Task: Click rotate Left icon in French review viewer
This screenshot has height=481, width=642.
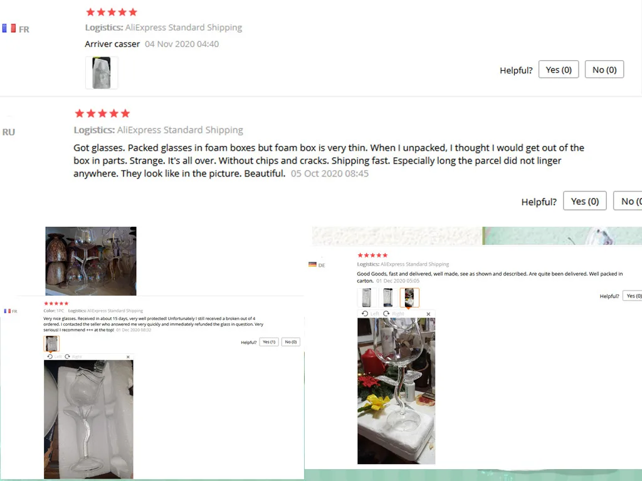Action: (x=50, y=356)
